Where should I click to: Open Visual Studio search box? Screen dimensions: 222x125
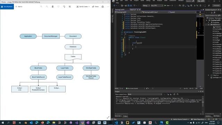click(190, 1)
